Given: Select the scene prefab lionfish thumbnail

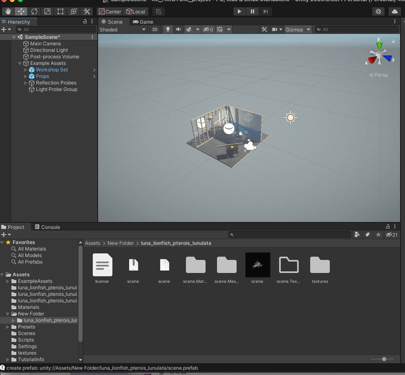Looking at the screenshot, I should pos(258,264).
